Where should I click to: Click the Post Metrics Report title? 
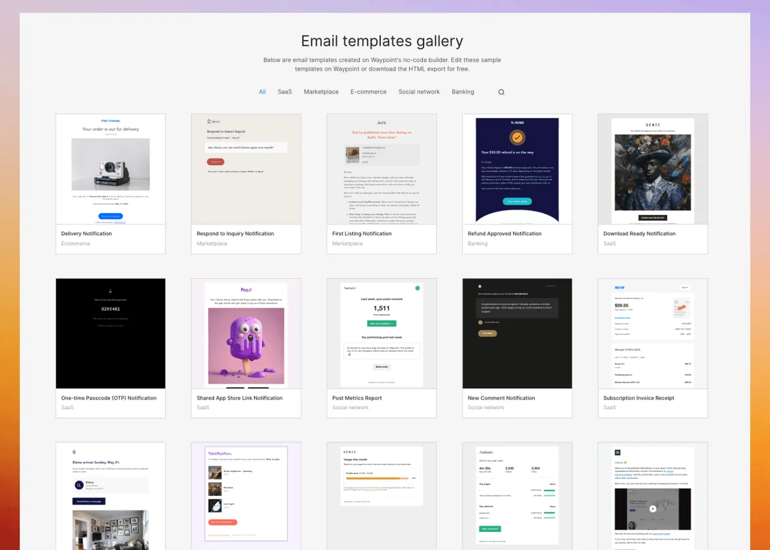357,398
